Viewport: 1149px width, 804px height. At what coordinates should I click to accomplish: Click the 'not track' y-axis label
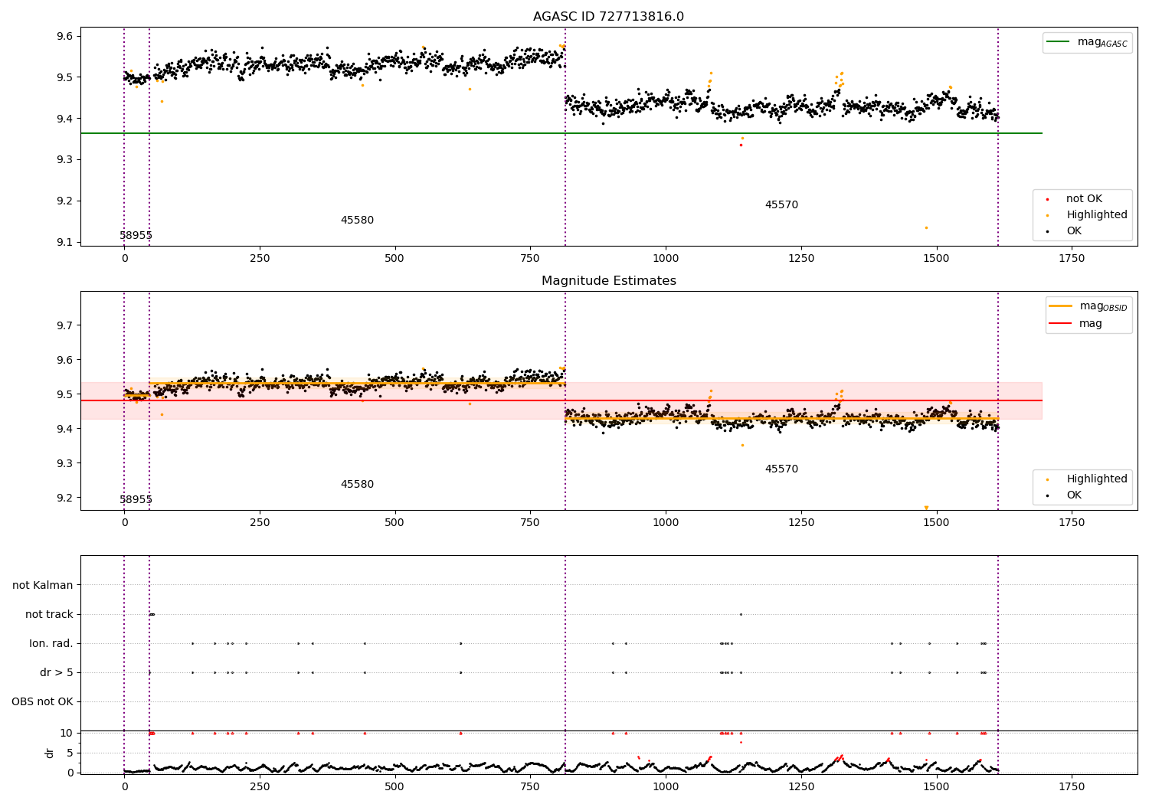click(x=49, y=614)
